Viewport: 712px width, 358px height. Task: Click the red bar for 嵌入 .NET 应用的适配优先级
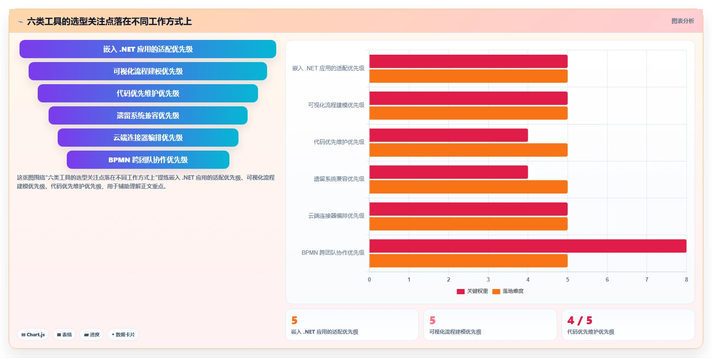468,61
